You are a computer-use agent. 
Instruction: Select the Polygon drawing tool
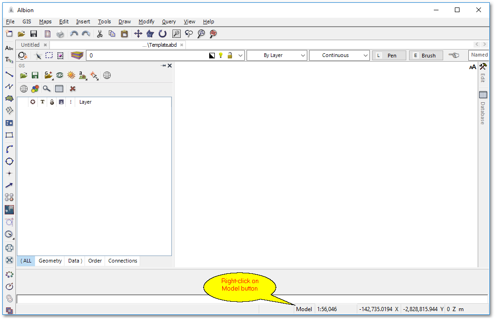coord(9,99)
